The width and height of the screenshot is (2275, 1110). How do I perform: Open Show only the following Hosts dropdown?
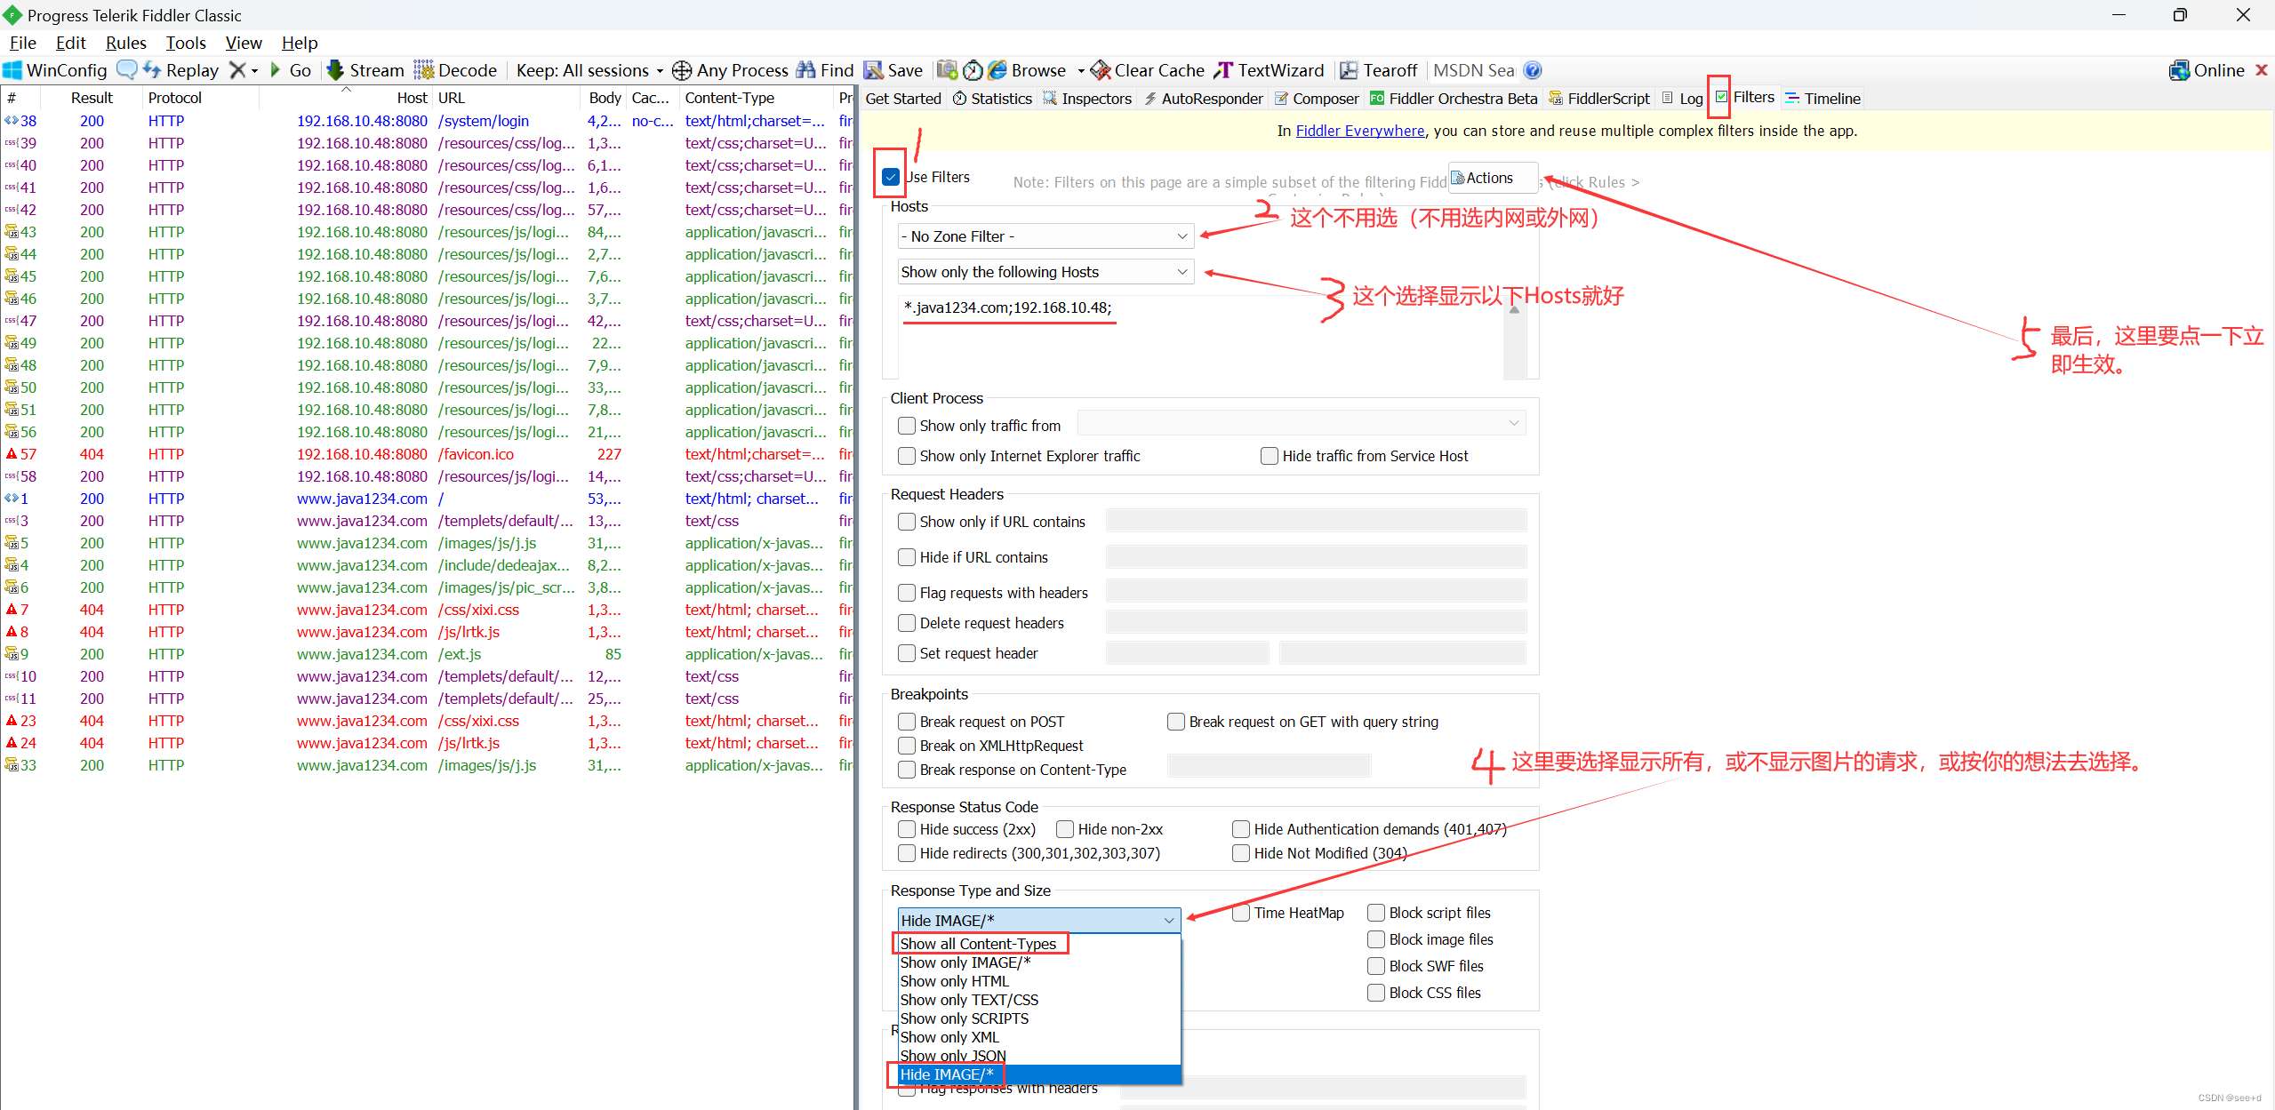(1044, 272)
